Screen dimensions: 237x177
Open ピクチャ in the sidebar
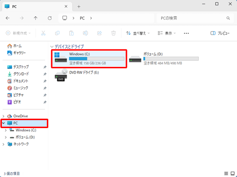coord(16,95)
